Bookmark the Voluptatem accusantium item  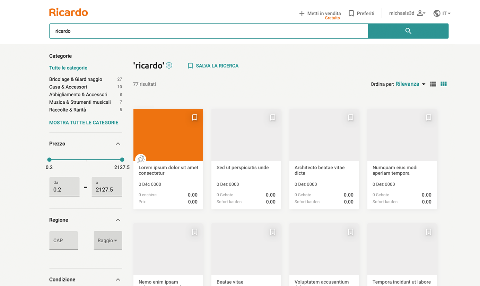tap(351, 232)
